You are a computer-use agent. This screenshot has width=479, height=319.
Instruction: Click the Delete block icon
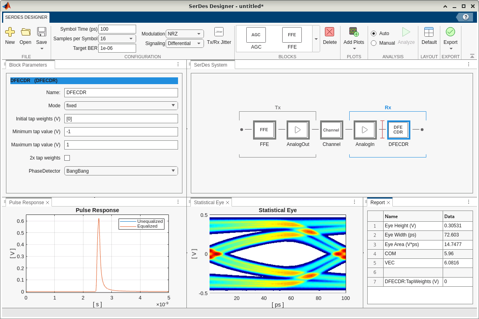pyautogui.click(x=329, y=32)
